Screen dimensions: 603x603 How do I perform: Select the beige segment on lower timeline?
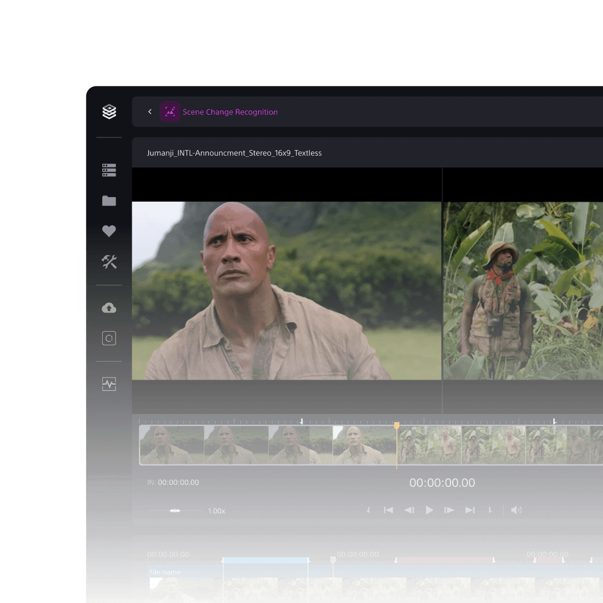tap(444, 561)
